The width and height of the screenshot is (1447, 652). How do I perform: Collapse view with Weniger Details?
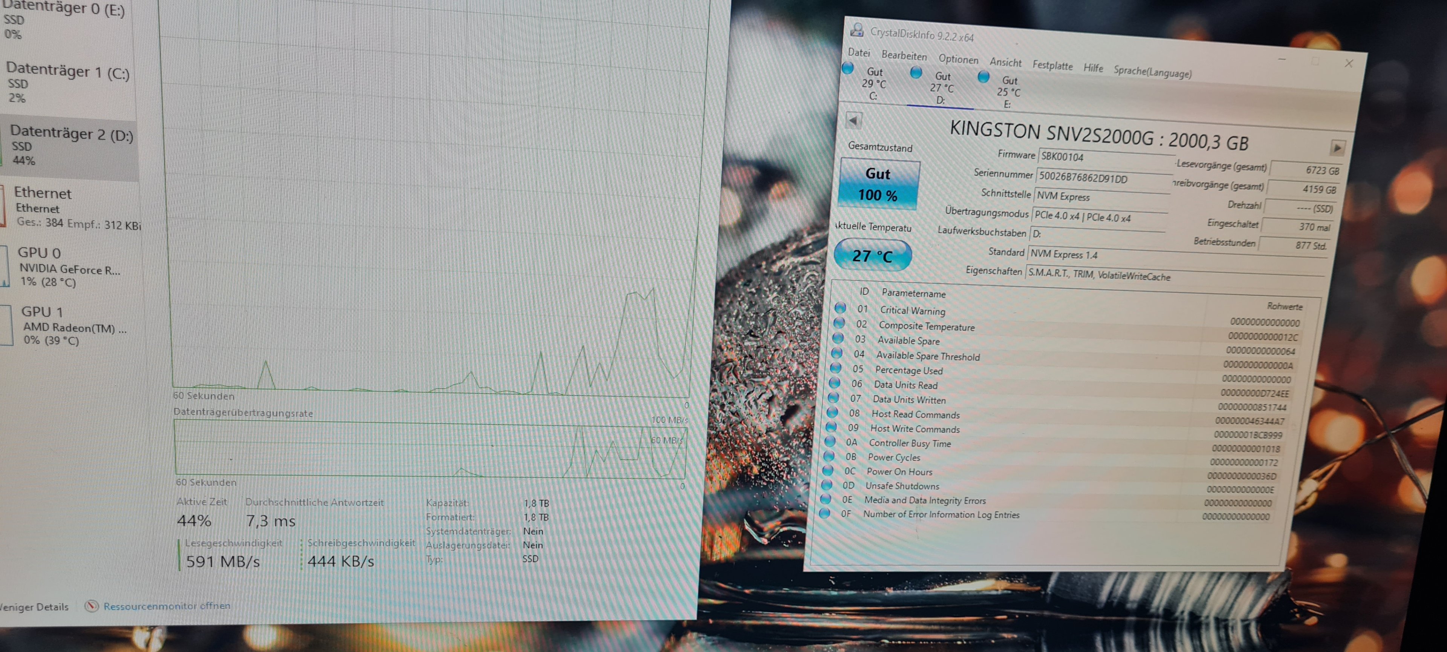coord(34,606)
